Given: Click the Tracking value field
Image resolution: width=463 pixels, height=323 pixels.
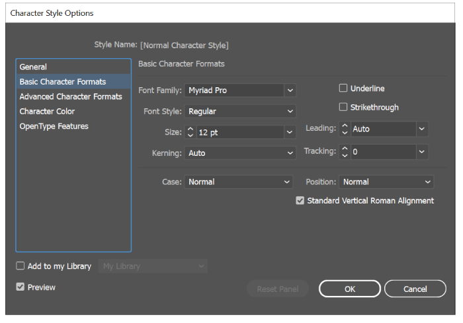Looking at the screenshot, I should point(384,152).
